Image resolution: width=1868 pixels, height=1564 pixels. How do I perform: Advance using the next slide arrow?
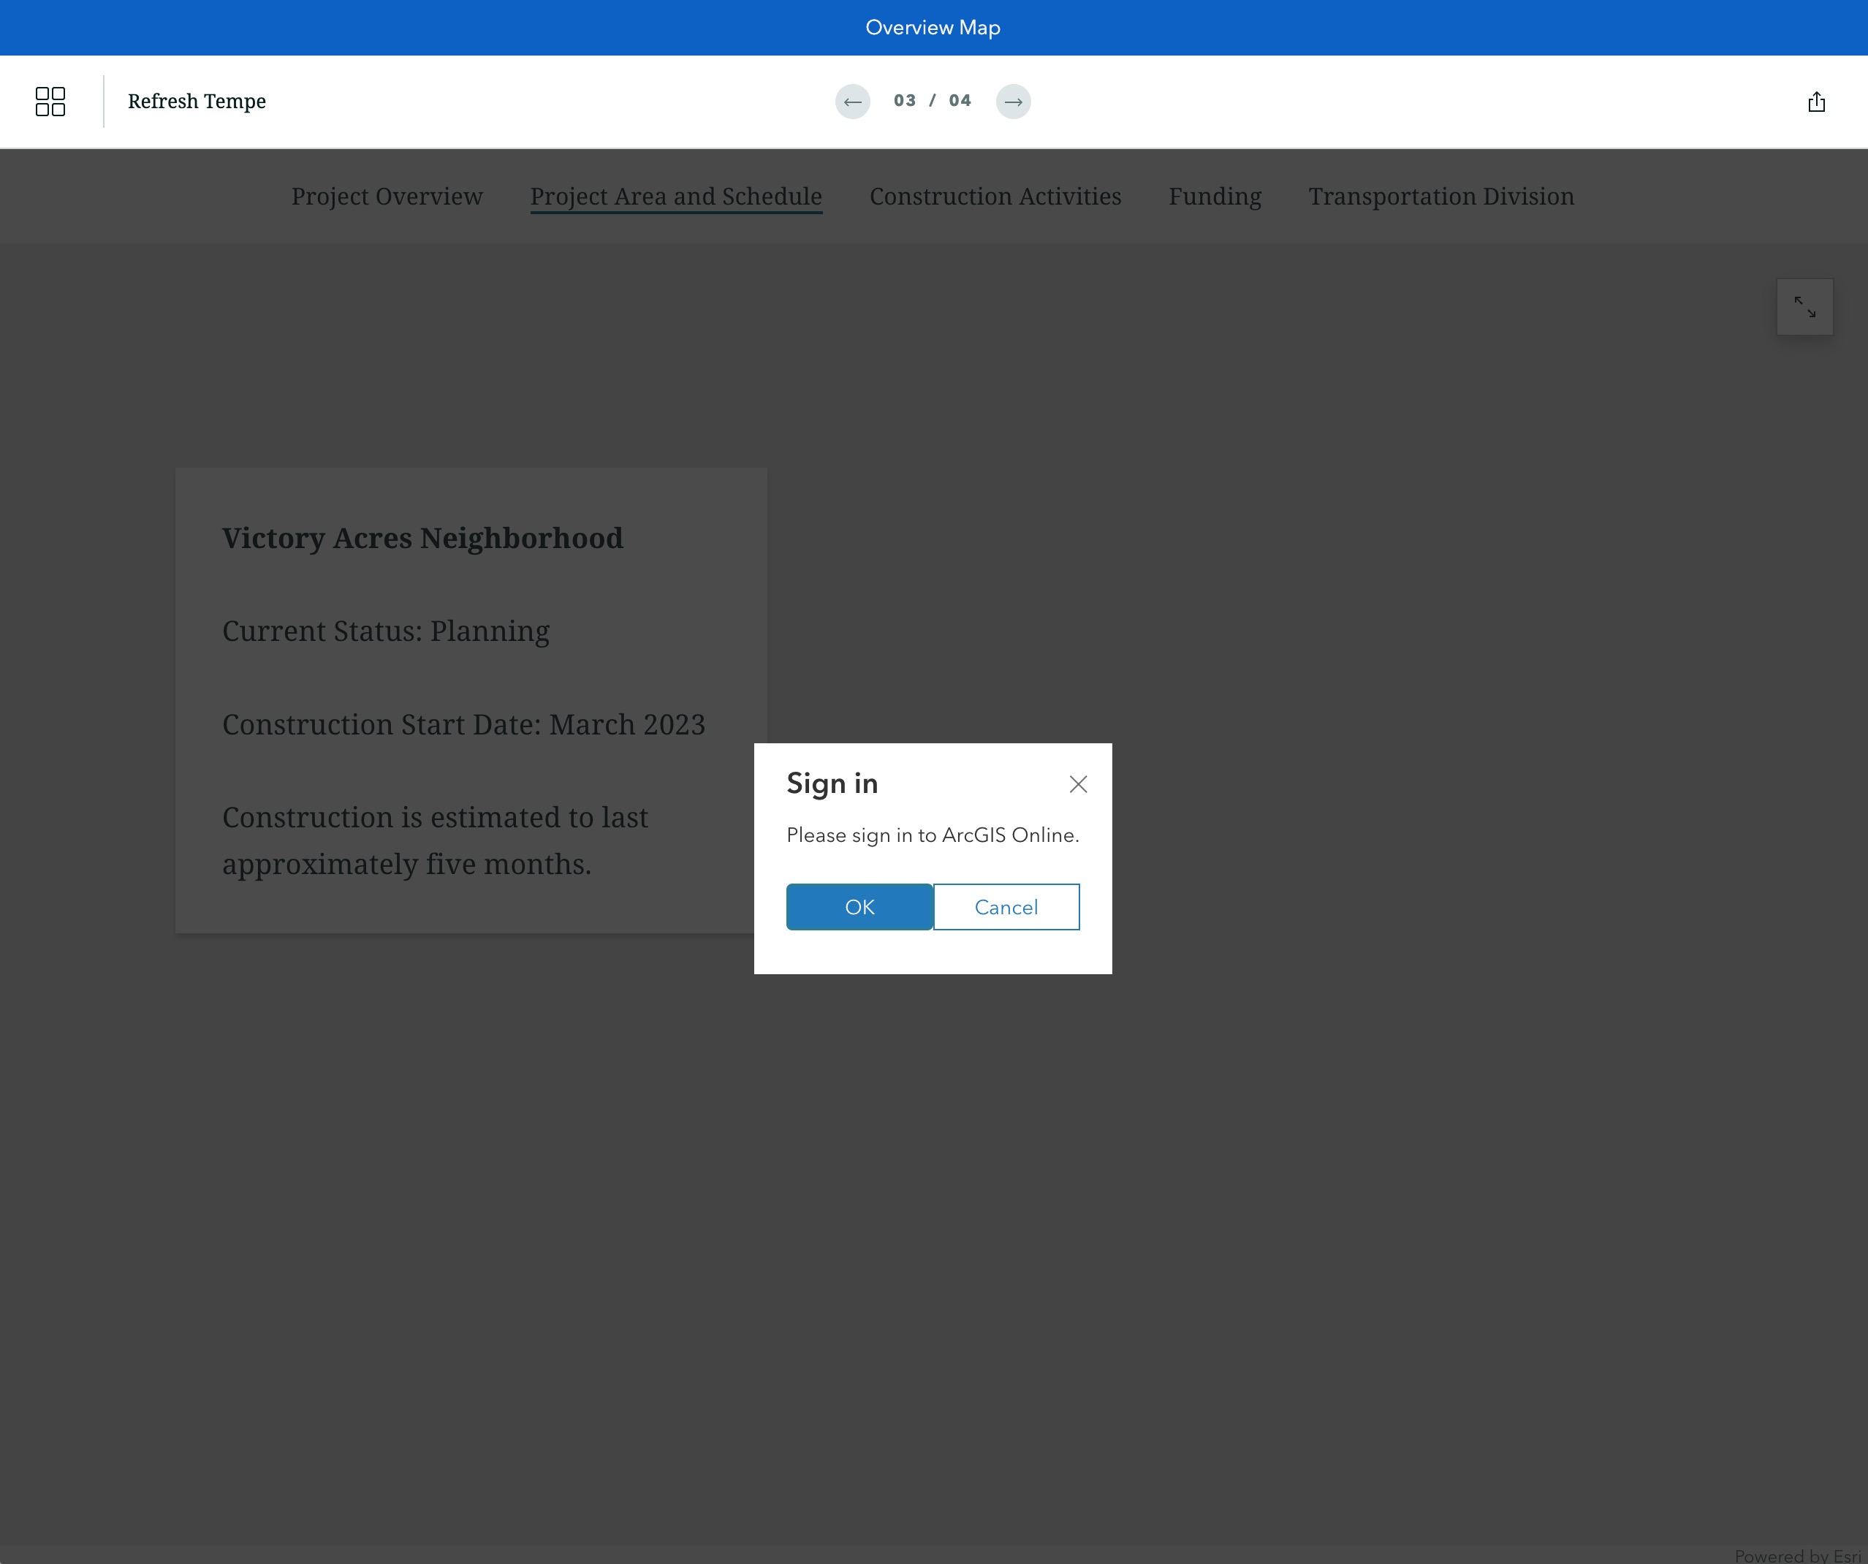click(1014, 102)
